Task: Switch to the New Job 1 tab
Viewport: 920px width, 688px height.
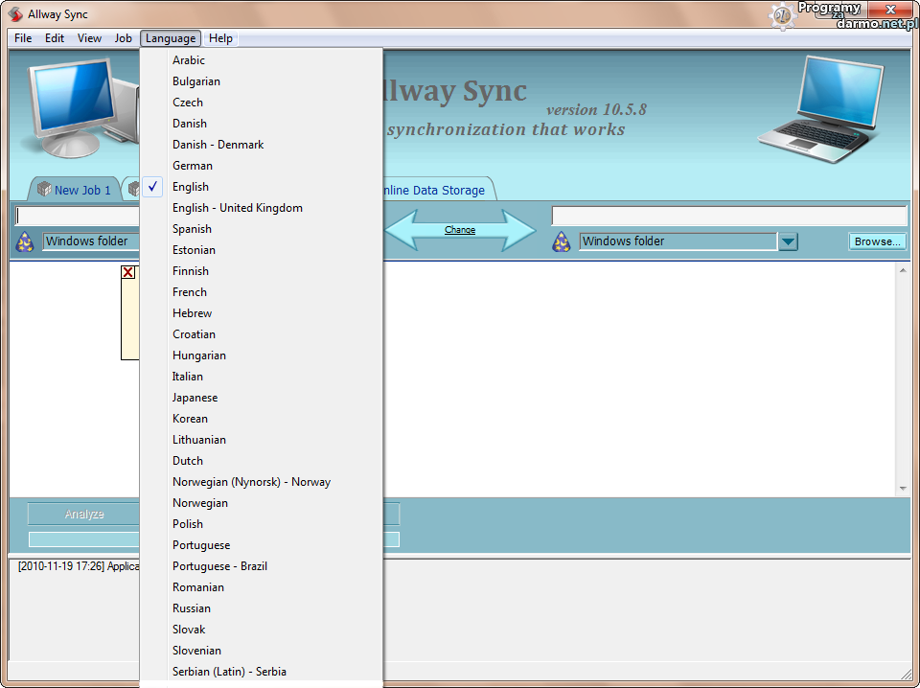Action: pyautogui.click(x=81, y=190)
